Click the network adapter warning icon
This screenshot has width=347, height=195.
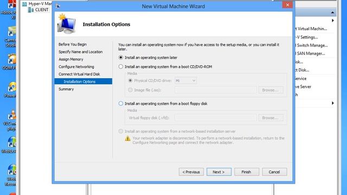pyautogui.click(x=128, y=139)
